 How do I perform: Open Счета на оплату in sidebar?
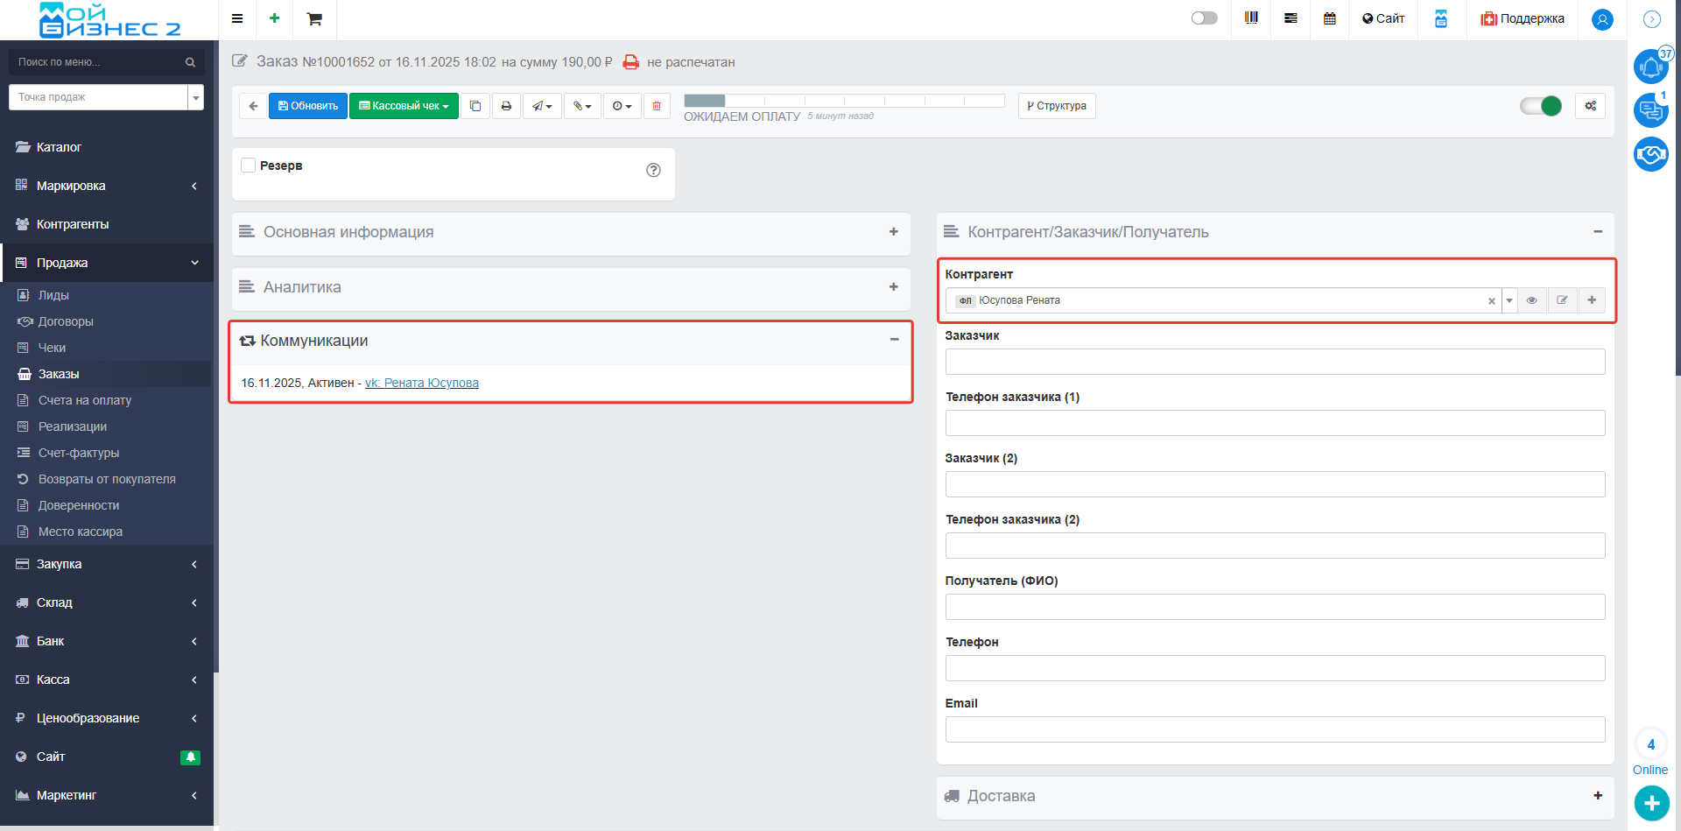[x=85, y=400]
